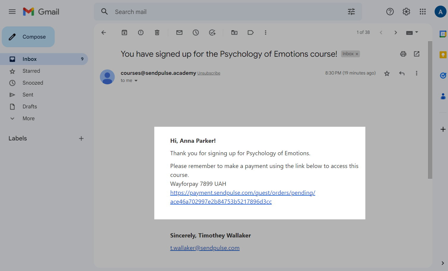Mark email as unread
This screenshot has width=448, height=271.
click(179, 32)
